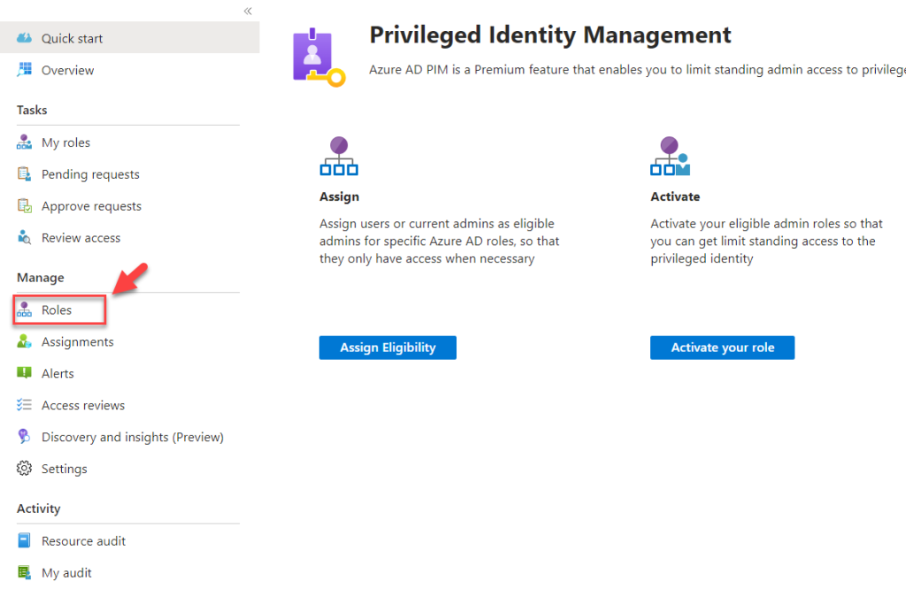Click the Access reviews icon
906x597 pixels.
tap(23, 405)
